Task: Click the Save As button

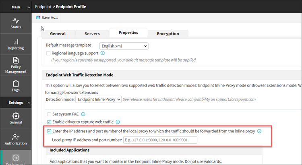Action: (x=47, y=18)
